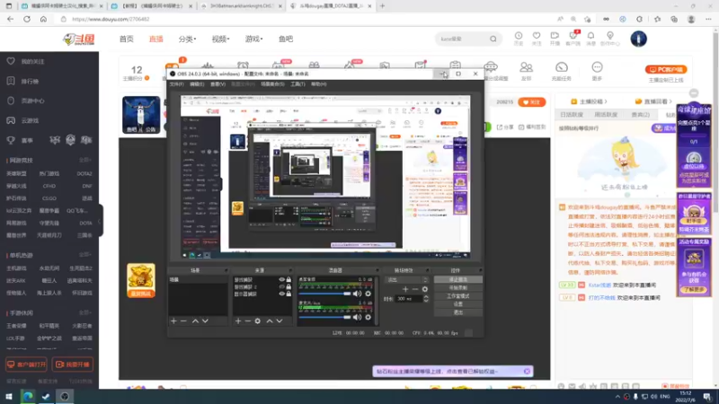719x404 pixels.
Task: Click Windows Start button on taskbar
Action: tap(9, 396)
